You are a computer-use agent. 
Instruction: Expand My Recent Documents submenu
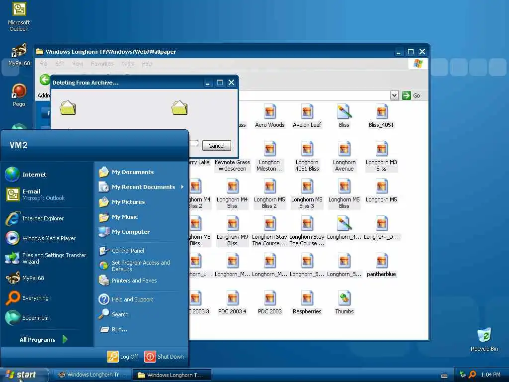142,187
